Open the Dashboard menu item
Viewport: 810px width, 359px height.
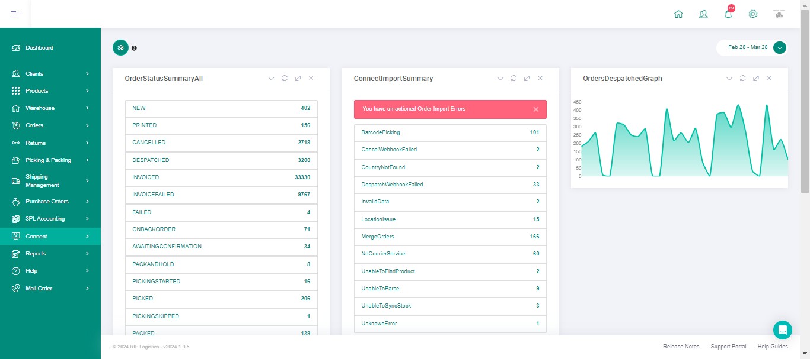tap(50, 48)
